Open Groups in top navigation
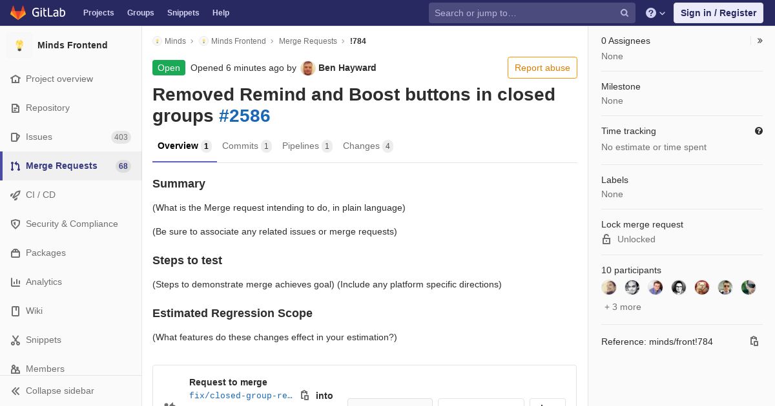Viewport: 775px width, 406px height. 140,13
